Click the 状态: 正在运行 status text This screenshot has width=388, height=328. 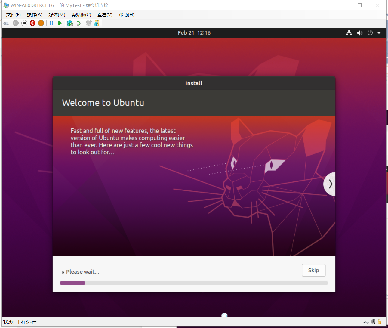pos(20,322)
